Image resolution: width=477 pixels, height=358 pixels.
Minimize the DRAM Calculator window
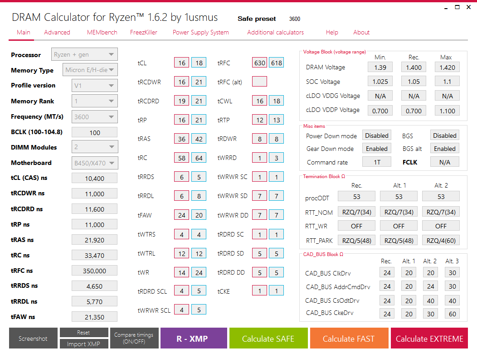point(446,7)
